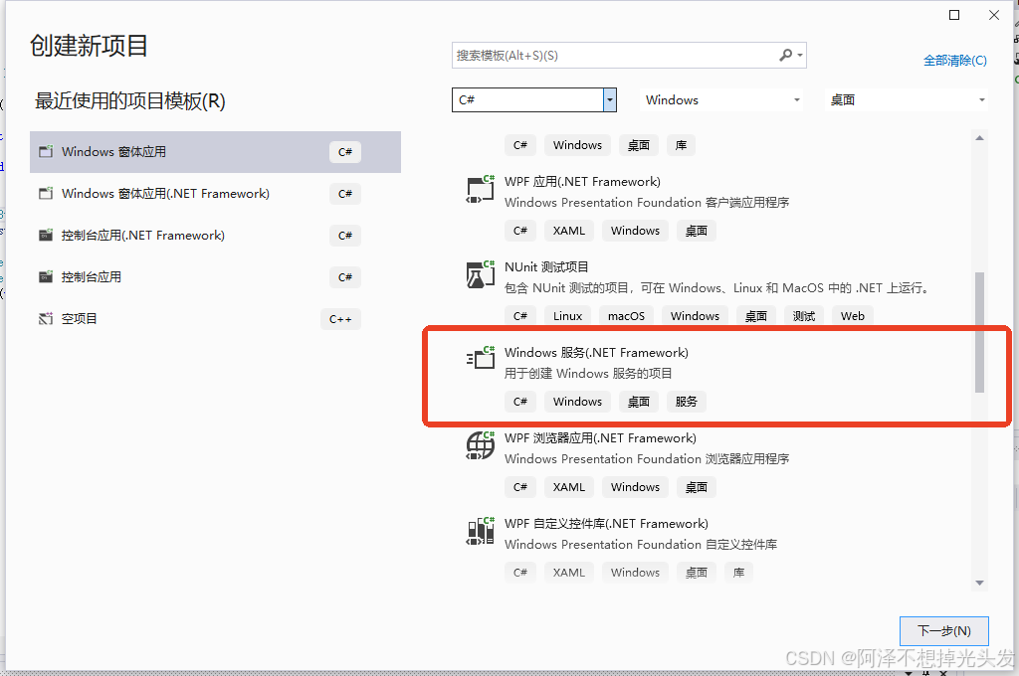
Task: Select 控制台应用 recent template
Action: click(x=215, y=276)
